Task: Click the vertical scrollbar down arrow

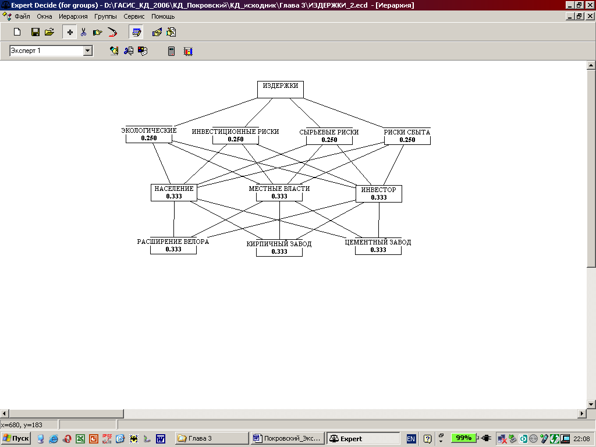Action: coord(591,404)
